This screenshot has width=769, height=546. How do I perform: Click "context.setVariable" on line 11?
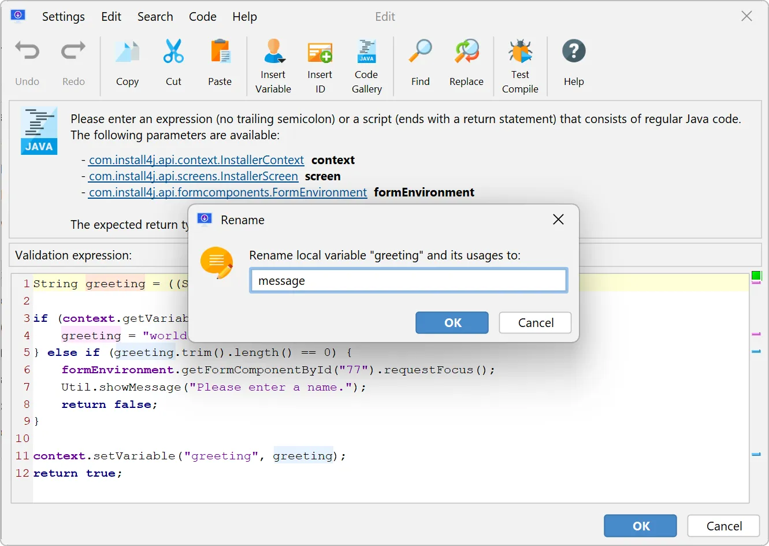tap(104, 456)
